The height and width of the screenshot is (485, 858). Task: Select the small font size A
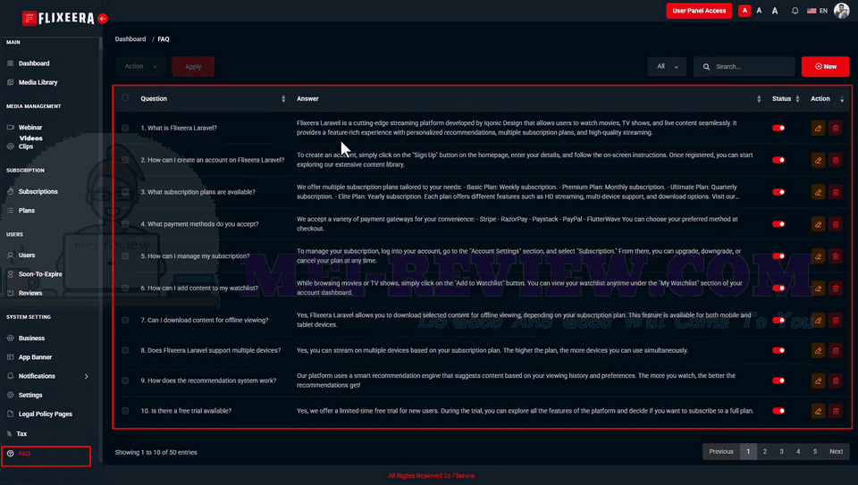744,11
